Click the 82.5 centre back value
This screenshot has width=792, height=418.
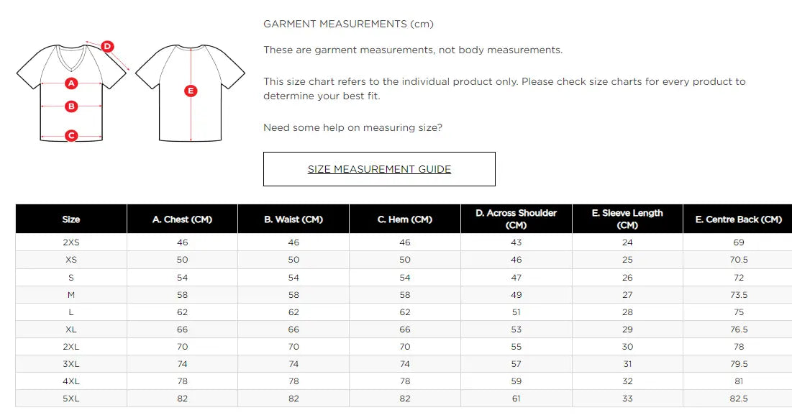(739, 399)
